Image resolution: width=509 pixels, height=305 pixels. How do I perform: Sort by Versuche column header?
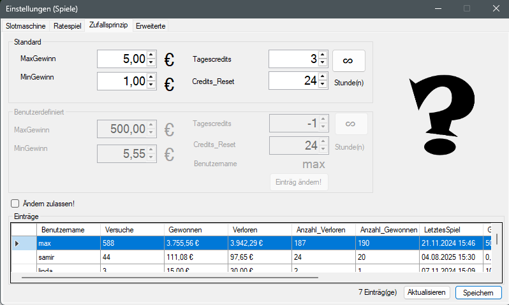tap(132, 230)
